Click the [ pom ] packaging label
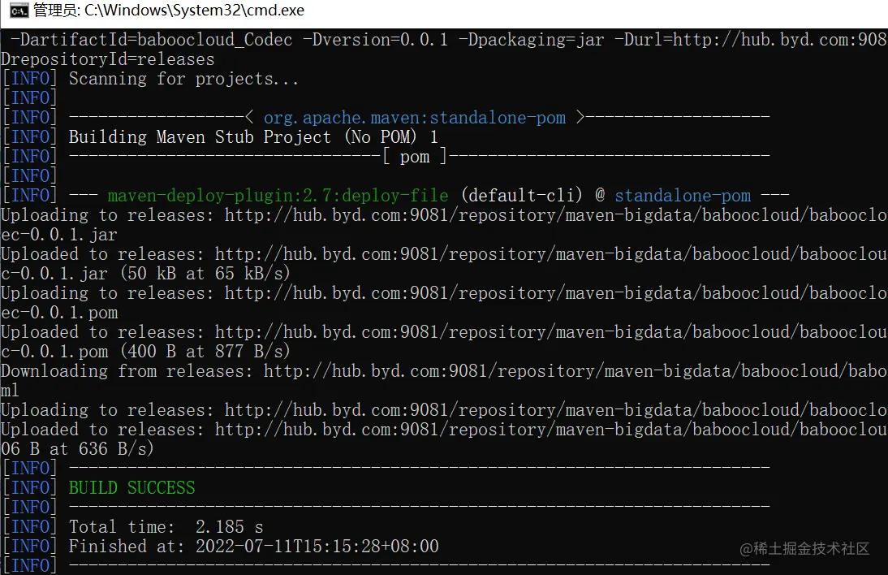Screen dimensions: 888x575 point(415,157)
